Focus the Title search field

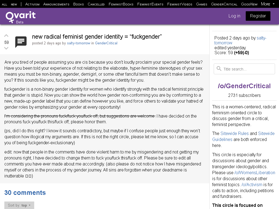tap(244, 69)
